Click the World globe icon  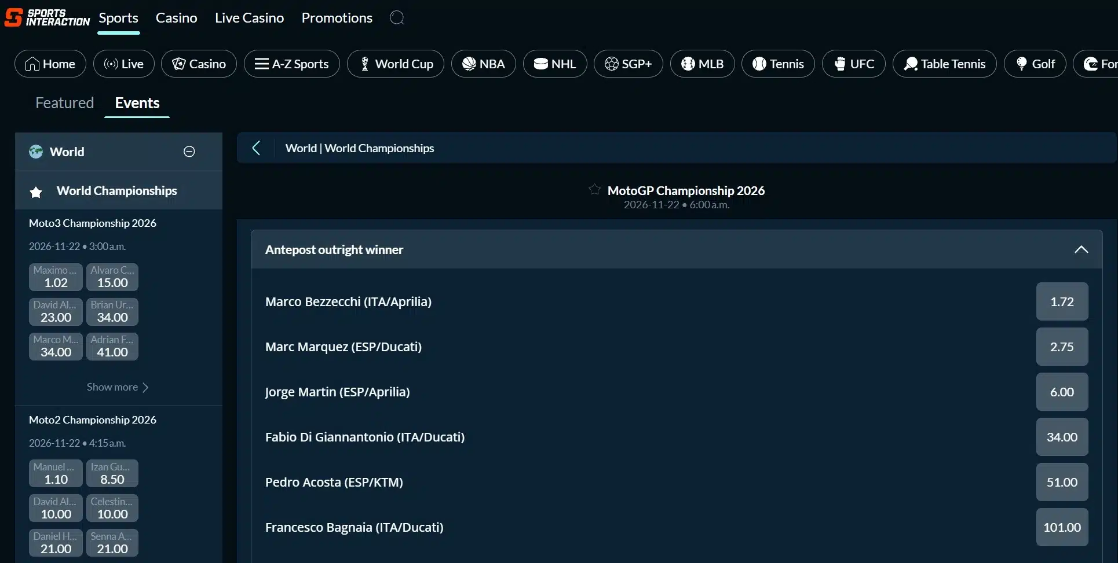[36, 152]
